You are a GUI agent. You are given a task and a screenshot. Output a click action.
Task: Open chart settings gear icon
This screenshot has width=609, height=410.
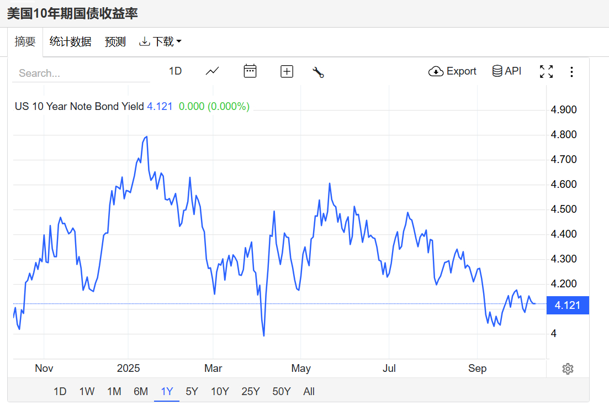pos(568,369)
